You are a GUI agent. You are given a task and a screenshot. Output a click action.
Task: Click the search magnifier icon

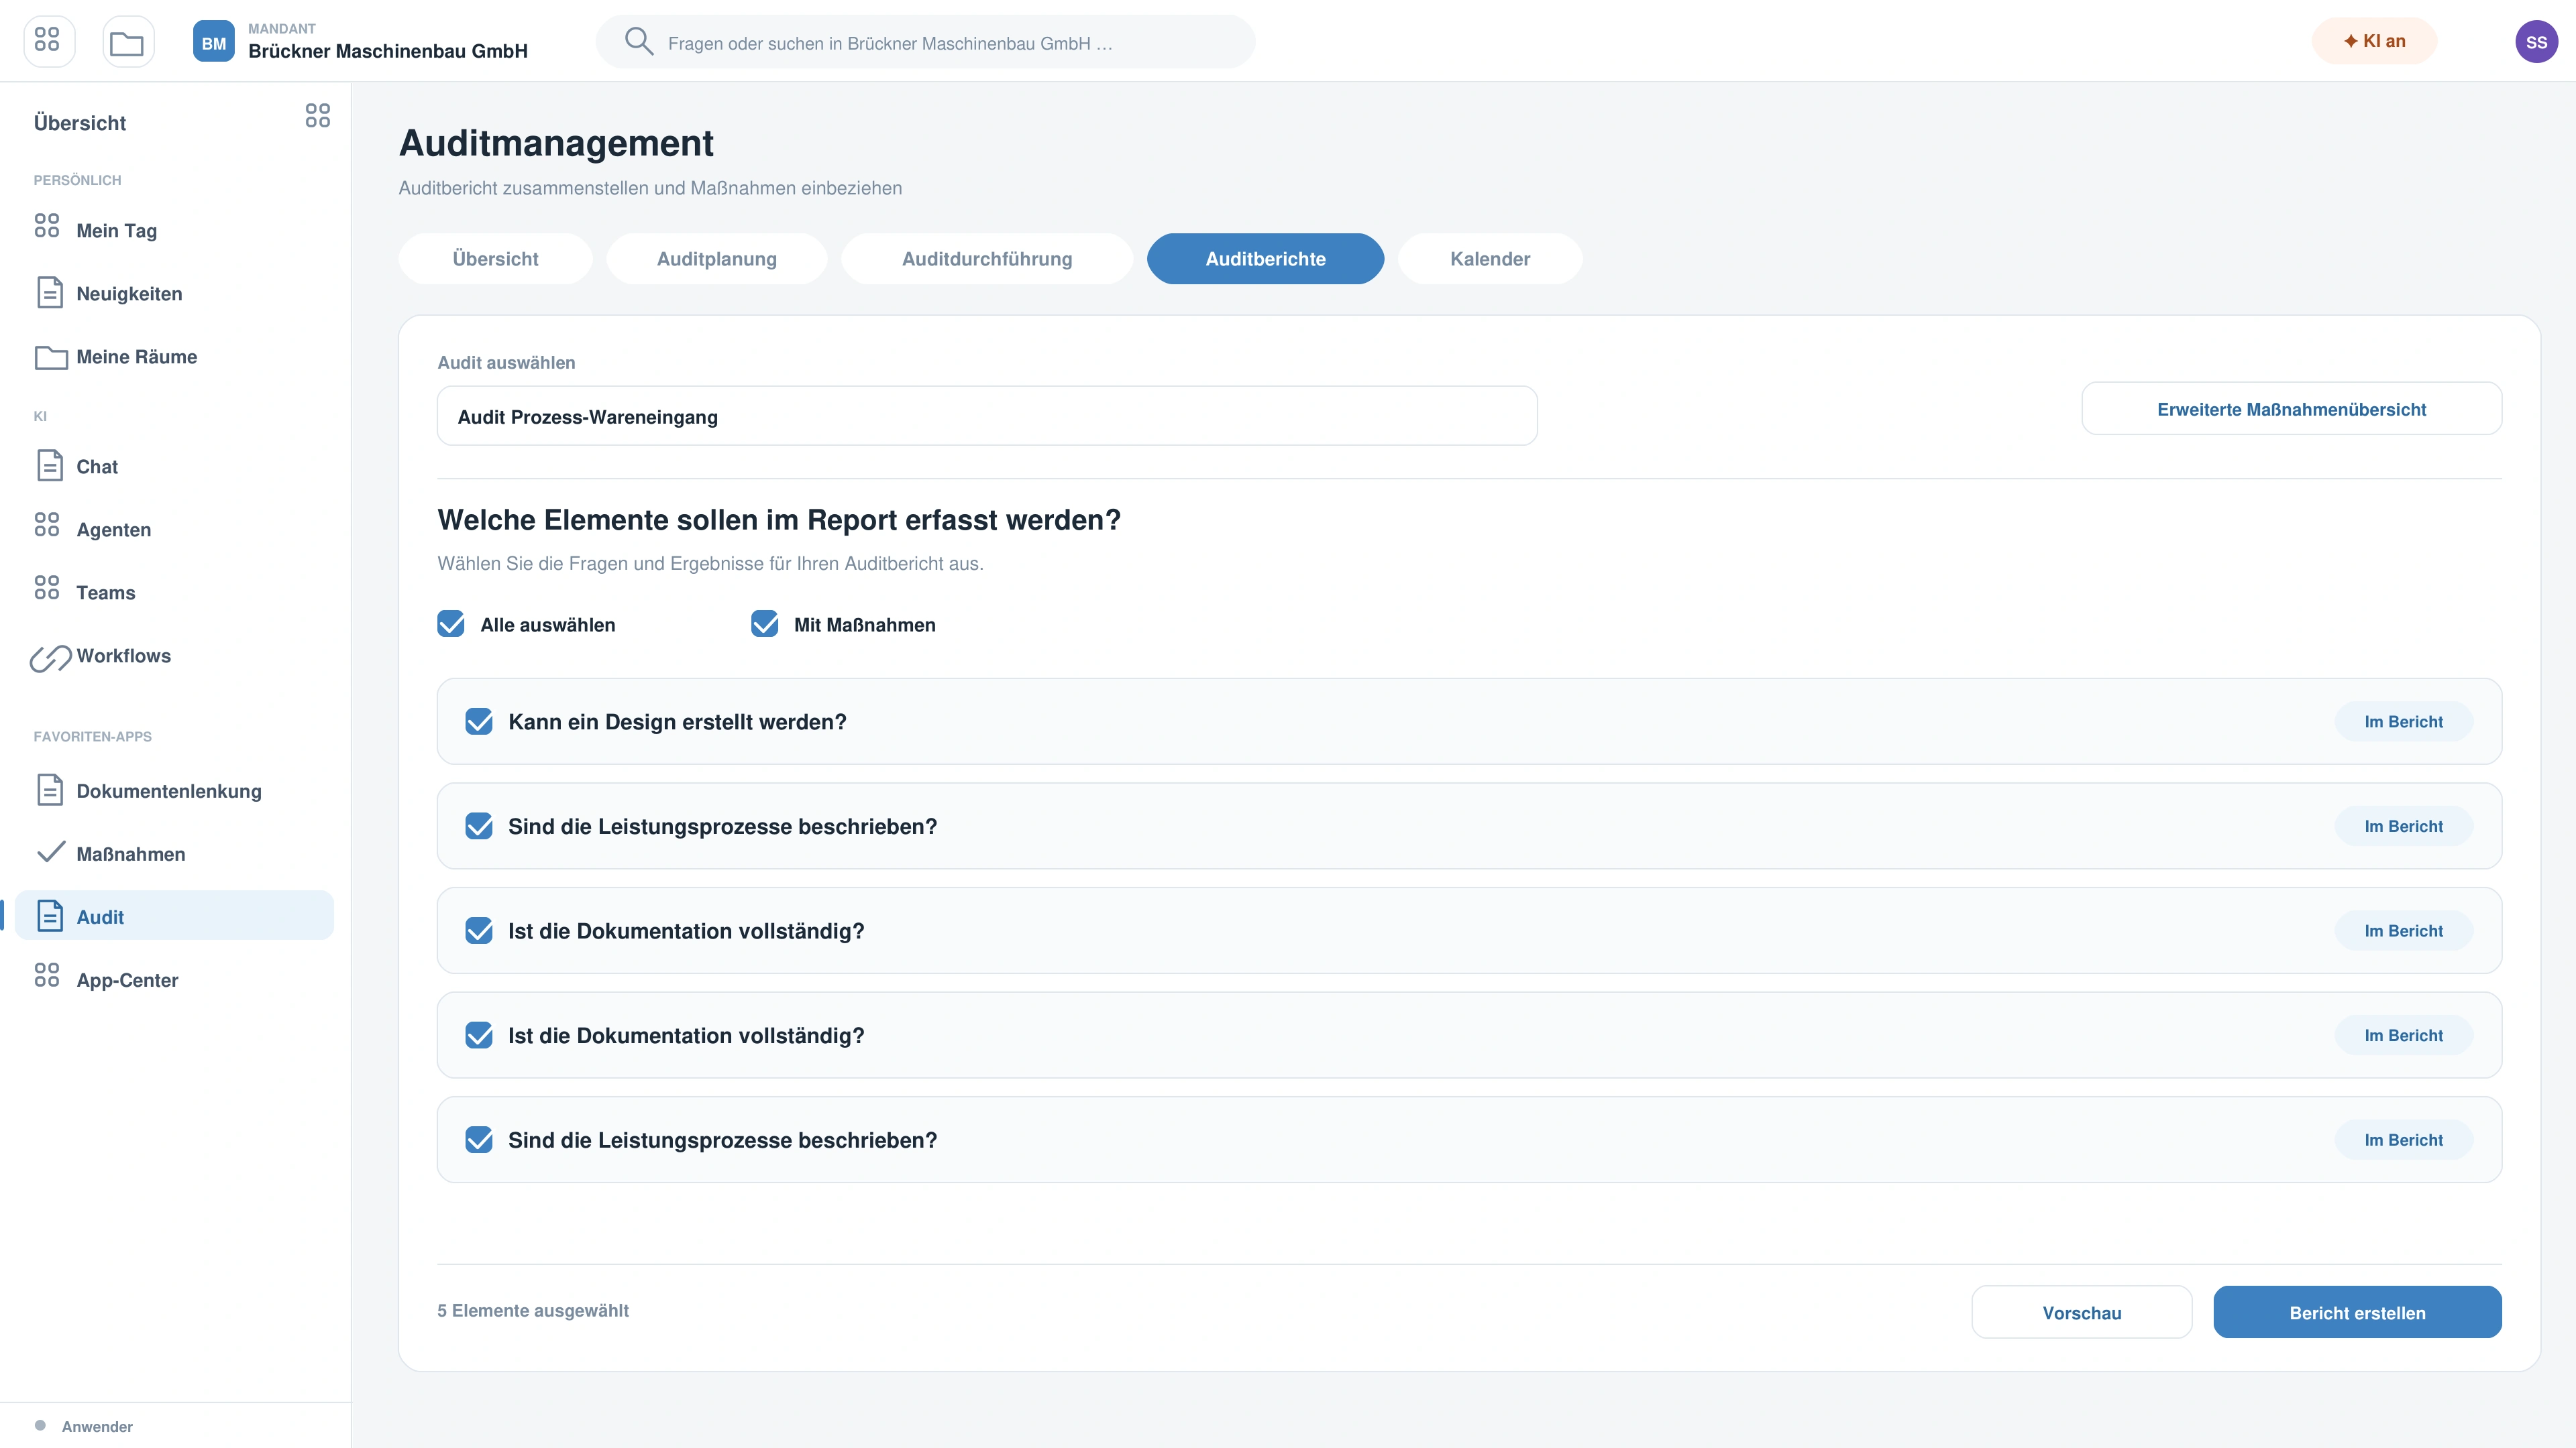click(638, 42)
